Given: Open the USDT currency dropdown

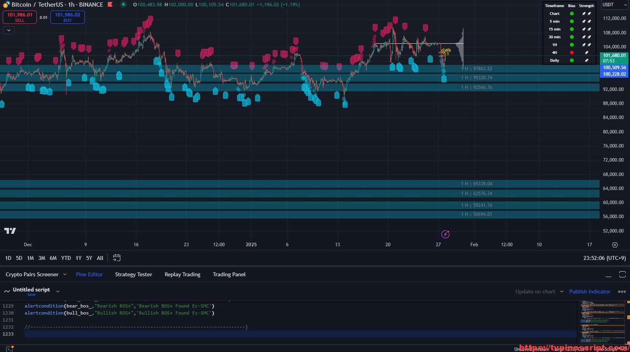Looking at the screenshot, I should [x=614, y=5].
